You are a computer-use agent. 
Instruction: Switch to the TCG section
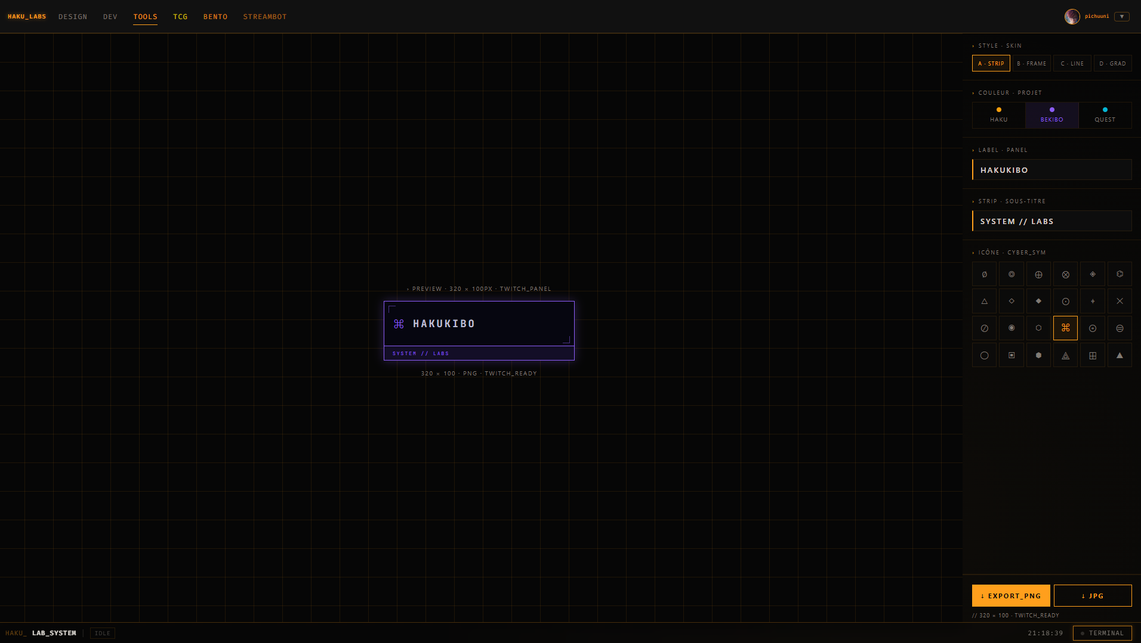180,17
